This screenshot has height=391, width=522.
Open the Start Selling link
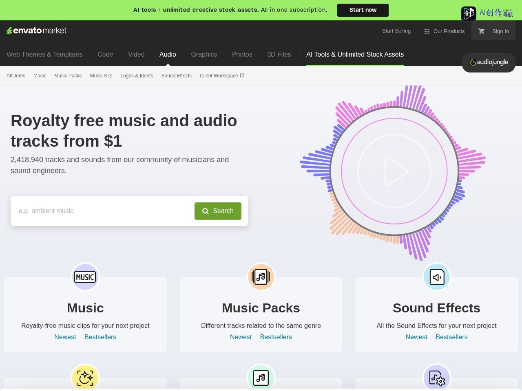pos(396,31)
